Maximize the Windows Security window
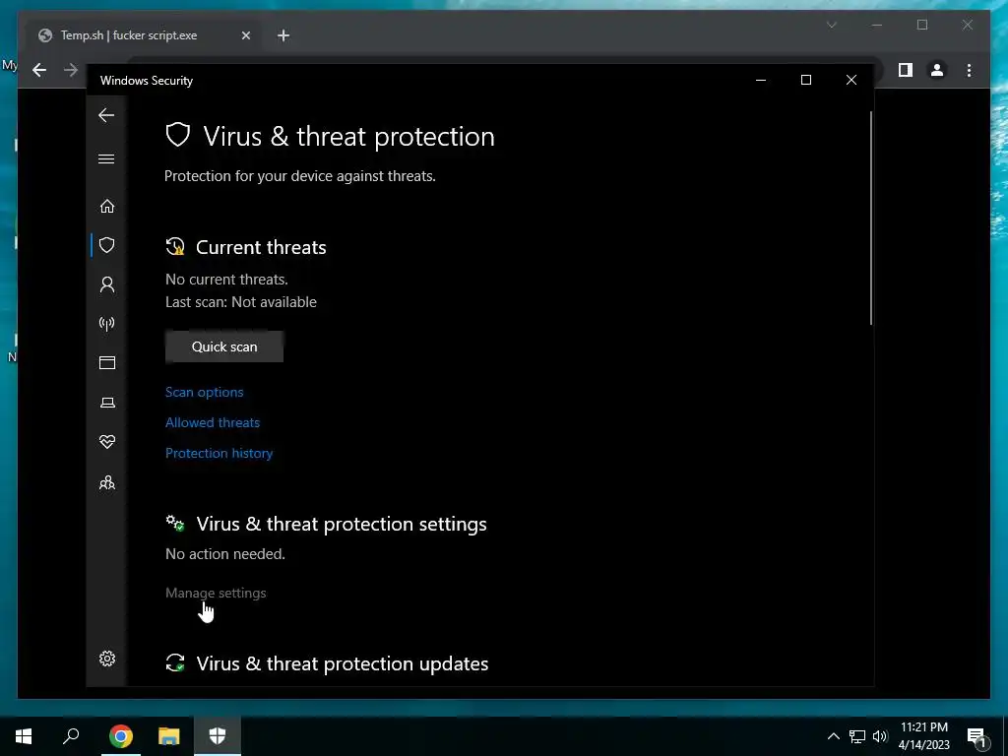This screenshot has width=1008, height=756. point(805,80)
